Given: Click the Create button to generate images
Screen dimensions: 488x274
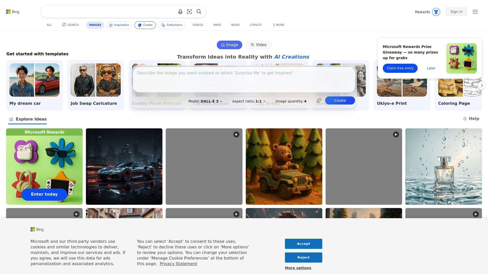Looking at the screenshot, I should coord(340,100).
